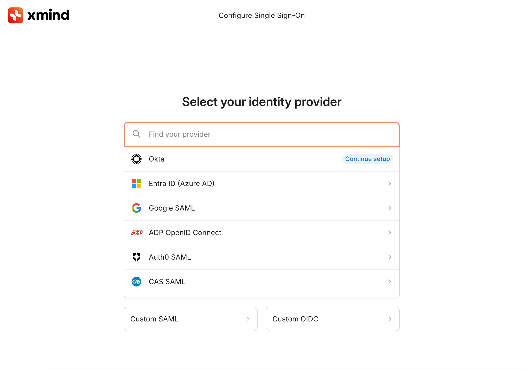Click the Xmind logo icon

(x=16, y=15)
